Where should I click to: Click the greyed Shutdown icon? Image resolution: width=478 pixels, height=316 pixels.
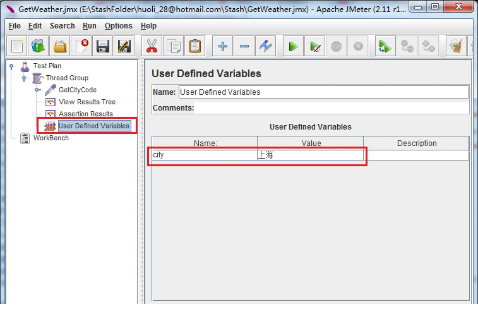[358, 46]
